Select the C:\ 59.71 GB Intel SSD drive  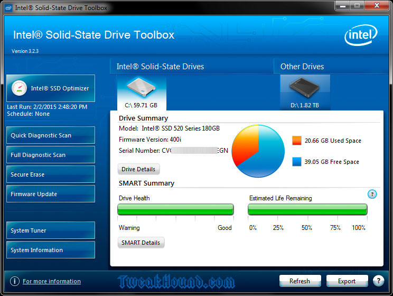pyautogui.click(x=142, y=92)
